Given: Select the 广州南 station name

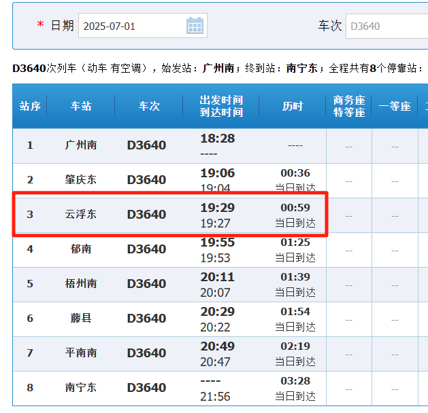Looking at the screenshot, I should coord(81,145).
